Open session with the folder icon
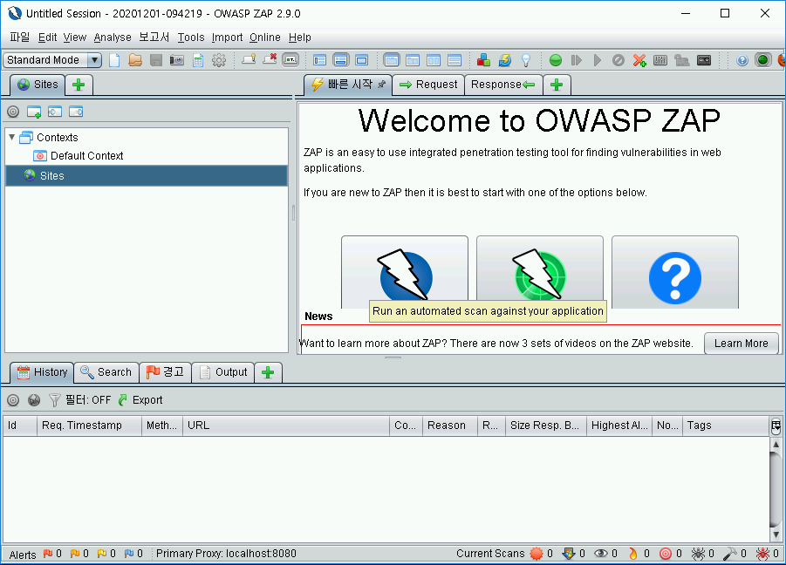786x565 pixels. (x=135, y=60)
